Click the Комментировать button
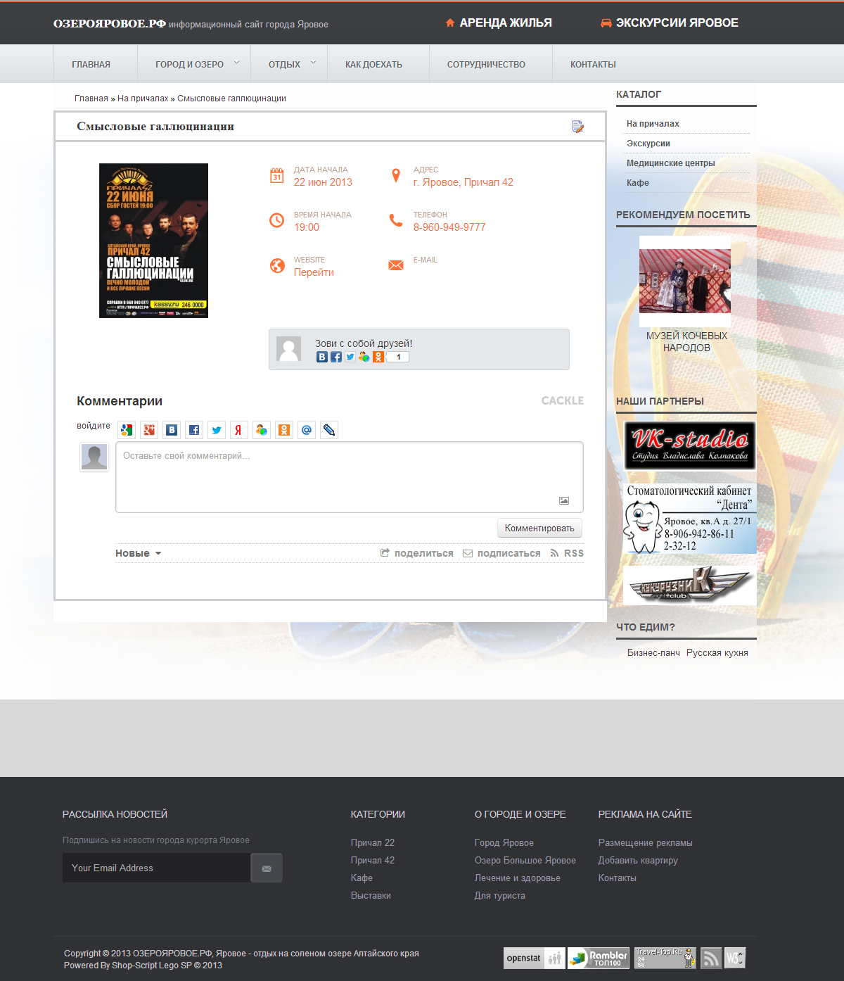This screenshot has height=981, width=844. (x=539, y=528)
